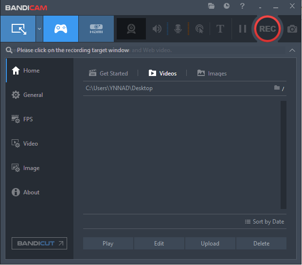Viewport: 302px width, 265px height.
Task: Switch to game recording mode
Action: pyautogui.click(x=61, y=29)
